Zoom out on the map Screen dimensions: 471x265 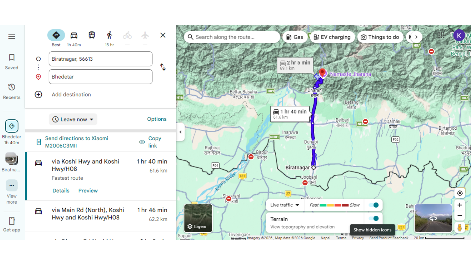tap(460, 216)
